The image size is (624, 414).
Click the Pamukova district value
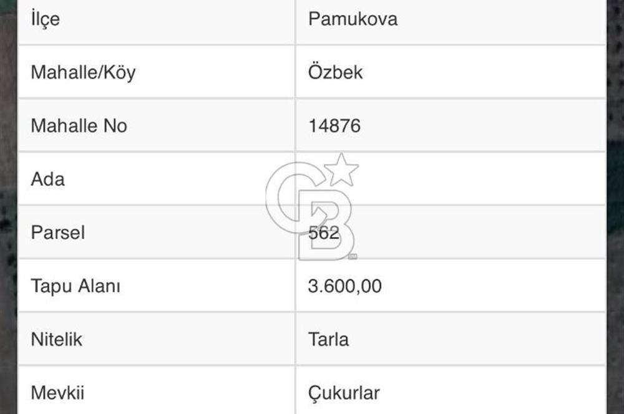pos(353,19)
